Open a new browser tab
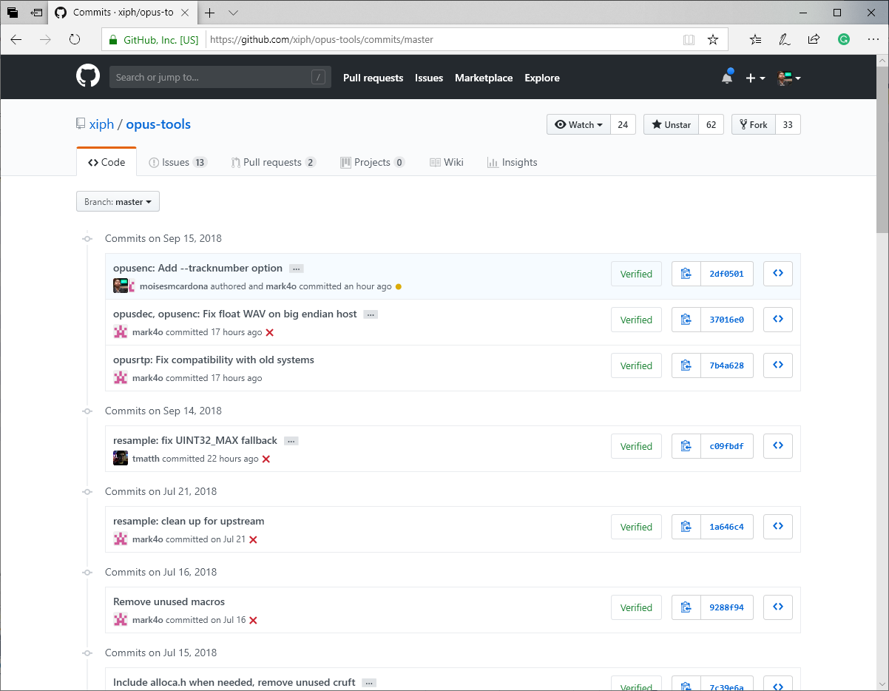The width and height of the screenshot is (889, 691). pos(210,13)
